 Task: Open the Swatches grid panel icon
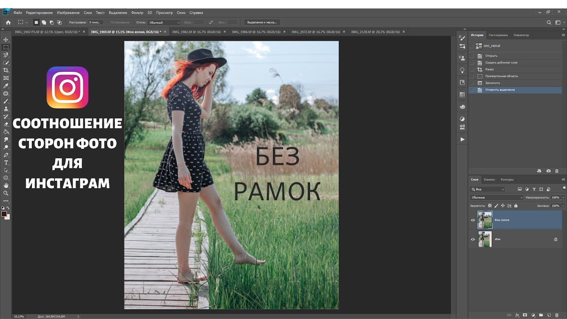[462, 94]
